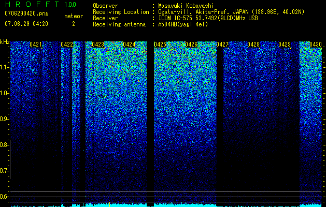Image resolution: width=326 pixels, height=207 pixels.
Task: Click the observer name Masayuki Kobayashi
Action: (186, 6)
